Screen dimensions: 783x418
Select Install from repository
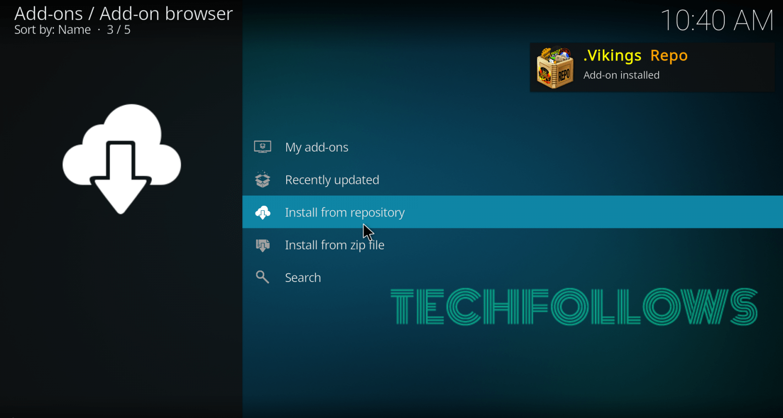[512, 212]
